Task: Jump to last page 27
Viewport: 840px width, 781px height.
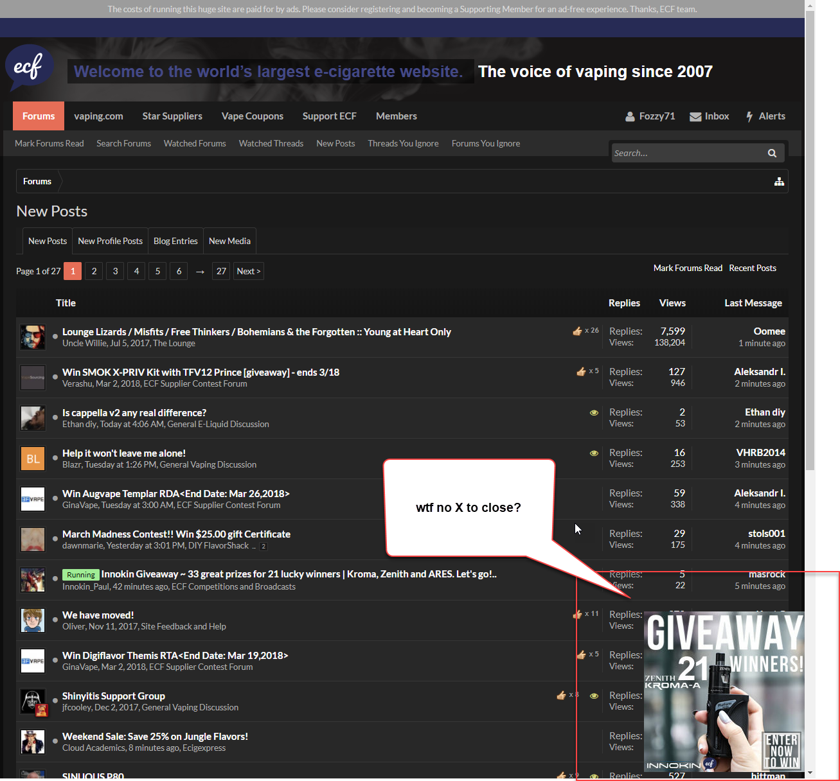Action: coord(221,271)
